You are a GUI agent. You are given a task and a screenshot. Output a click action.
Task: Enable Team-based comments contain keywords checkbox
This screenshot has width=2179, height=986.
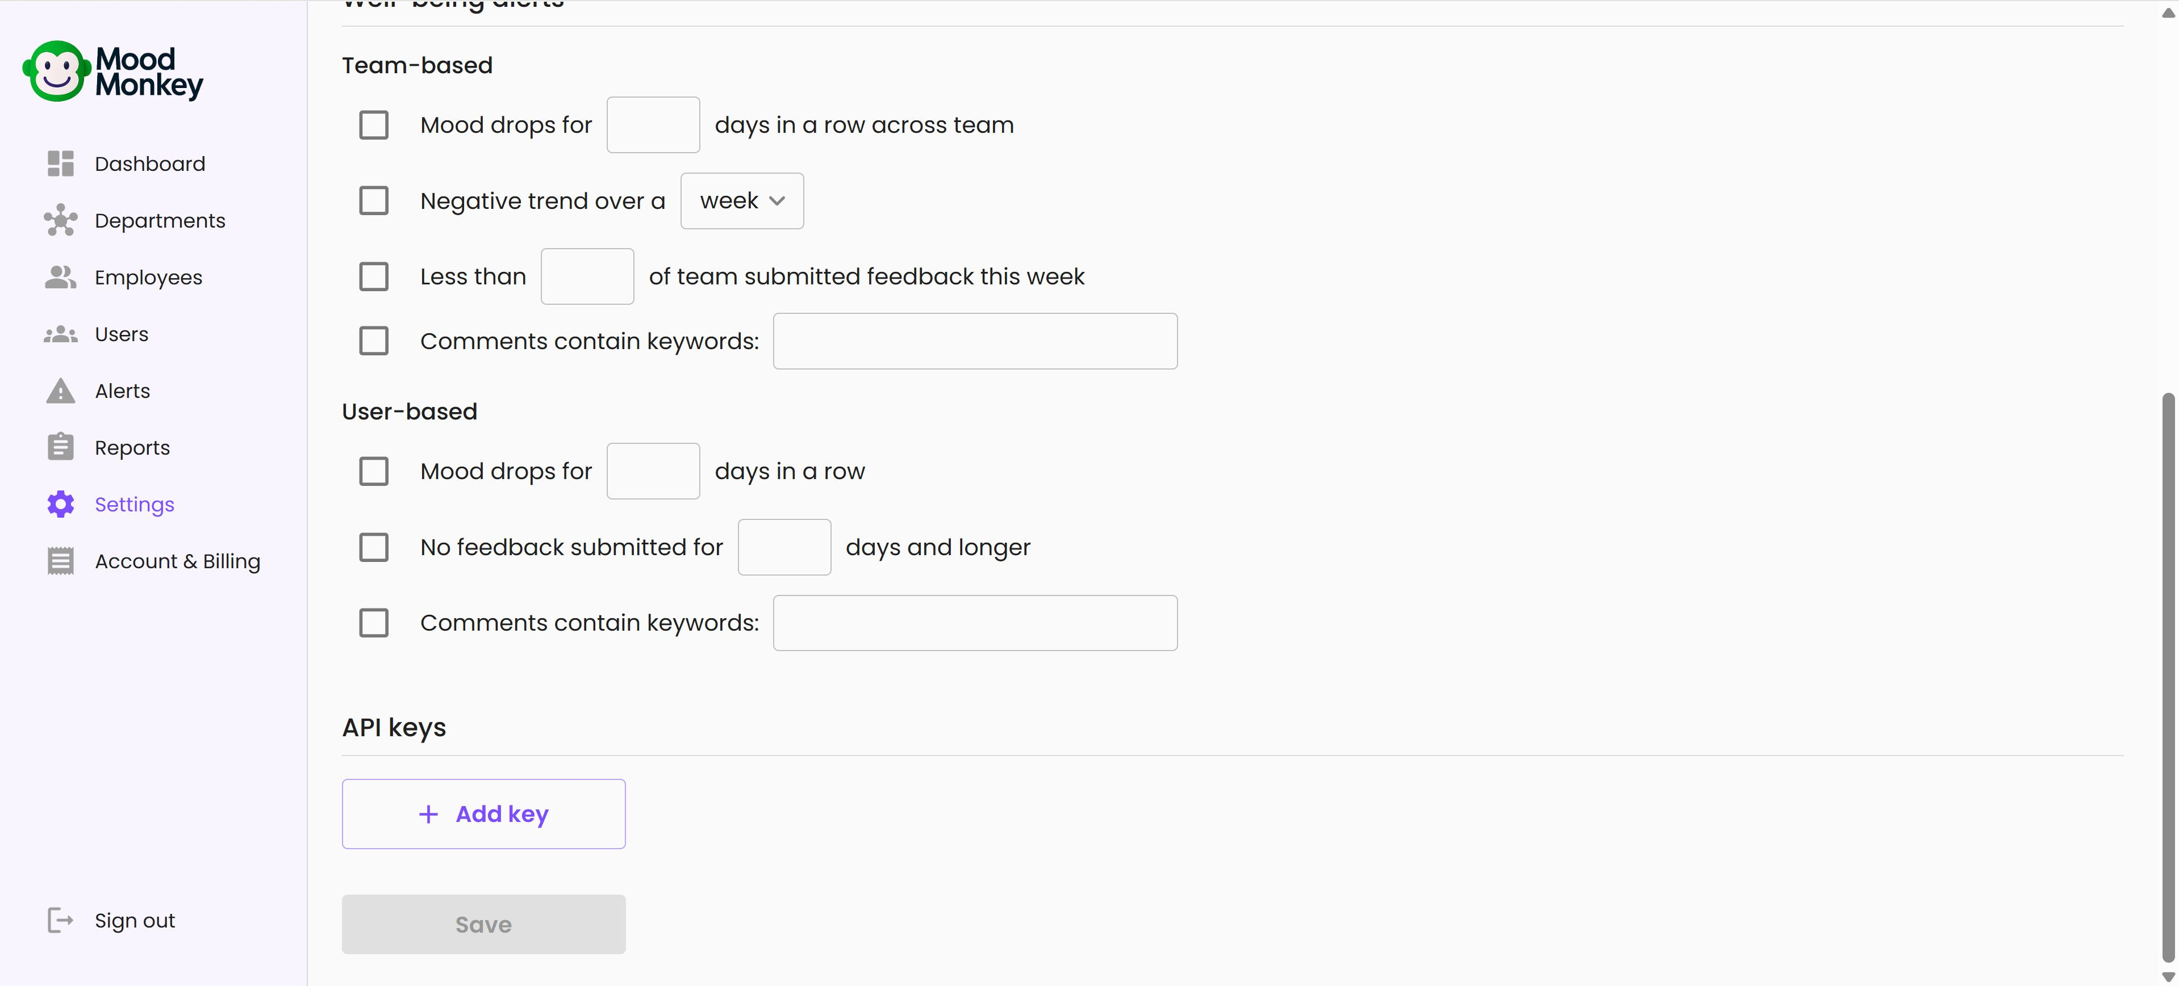[374, 341]
